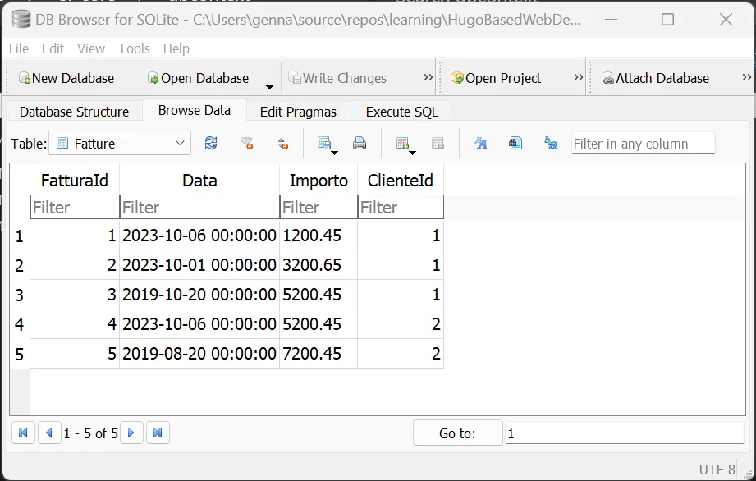Select Importo cell 7200.45
This screenshot has width=756, height=481.
pyautogui.click(x=318, y=353)
